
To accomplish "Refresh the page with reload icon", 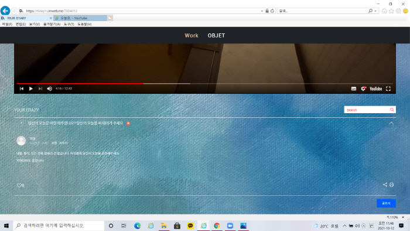I will coord(272,11).
